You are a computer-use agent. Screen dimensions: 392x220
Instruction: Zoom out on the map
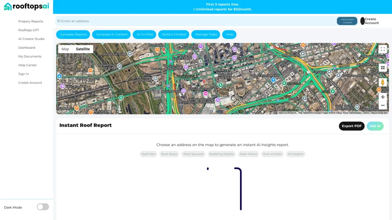point(383,105)
